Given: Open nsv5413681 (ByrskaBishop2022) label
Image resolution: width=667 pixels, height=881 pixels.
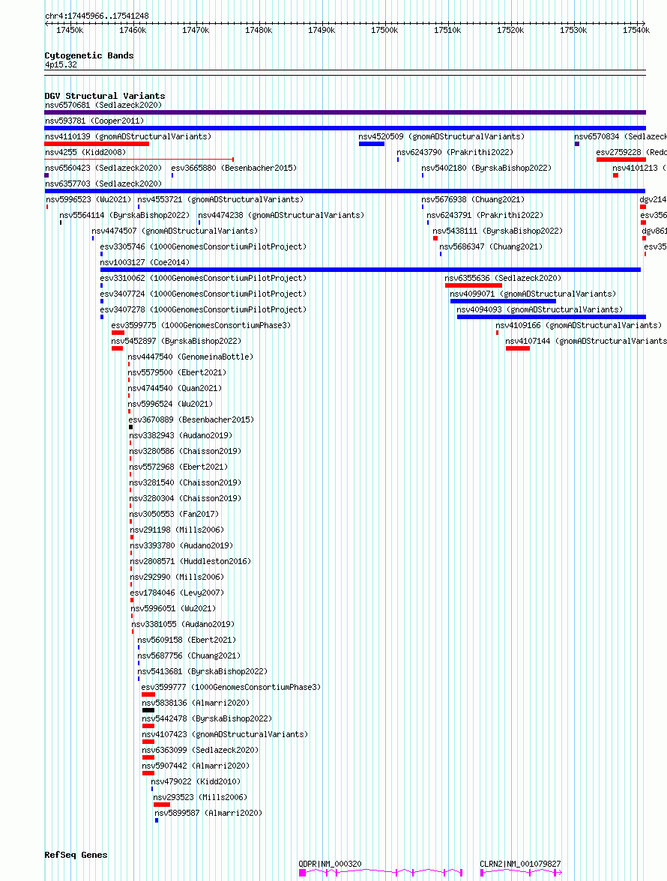Looking at the screenshot, I should pos(202,671).
